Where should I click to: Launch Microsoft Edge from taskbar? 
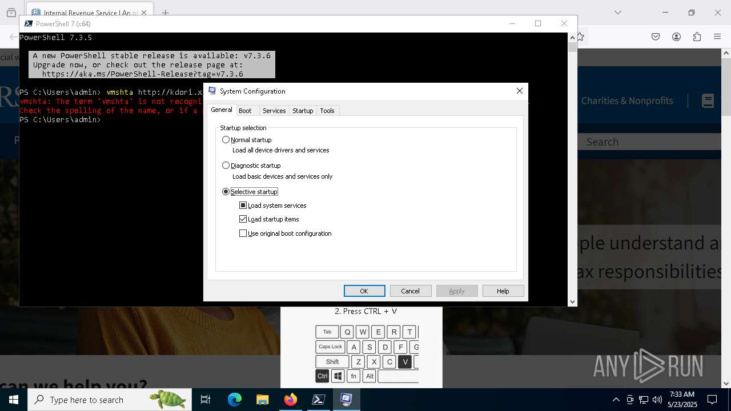pyautogui.click(x=235, y=400)
